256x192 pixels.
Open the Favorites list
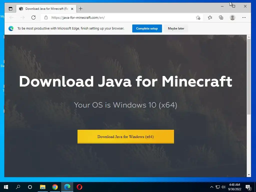point(210,17)
